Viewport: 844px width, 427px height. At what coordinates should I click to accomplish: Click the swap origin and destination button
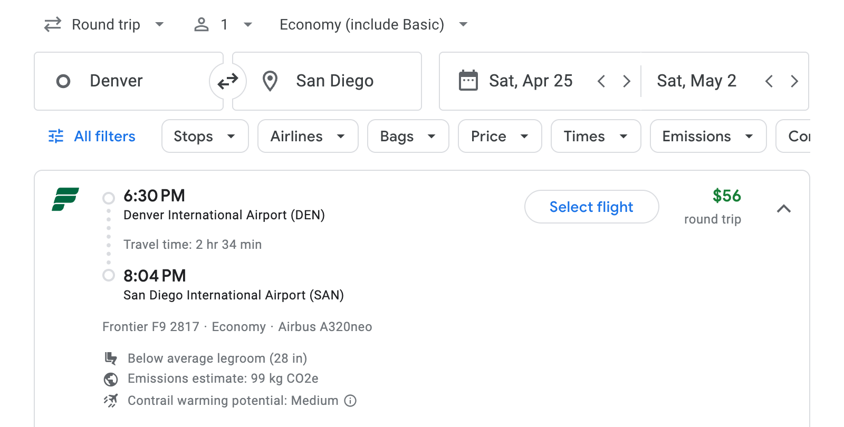(x=227, y=81)
